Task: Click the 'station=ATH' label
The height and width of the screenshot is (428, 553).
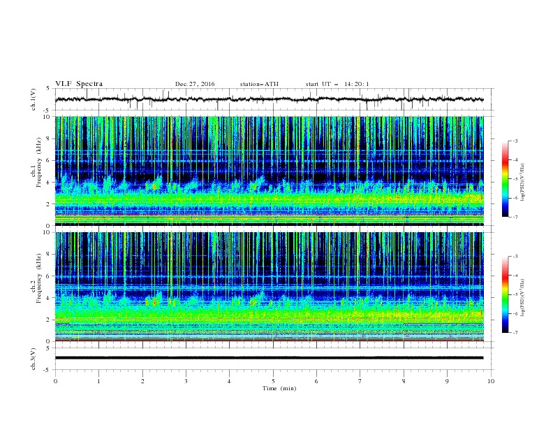Action: pos(259,84)
